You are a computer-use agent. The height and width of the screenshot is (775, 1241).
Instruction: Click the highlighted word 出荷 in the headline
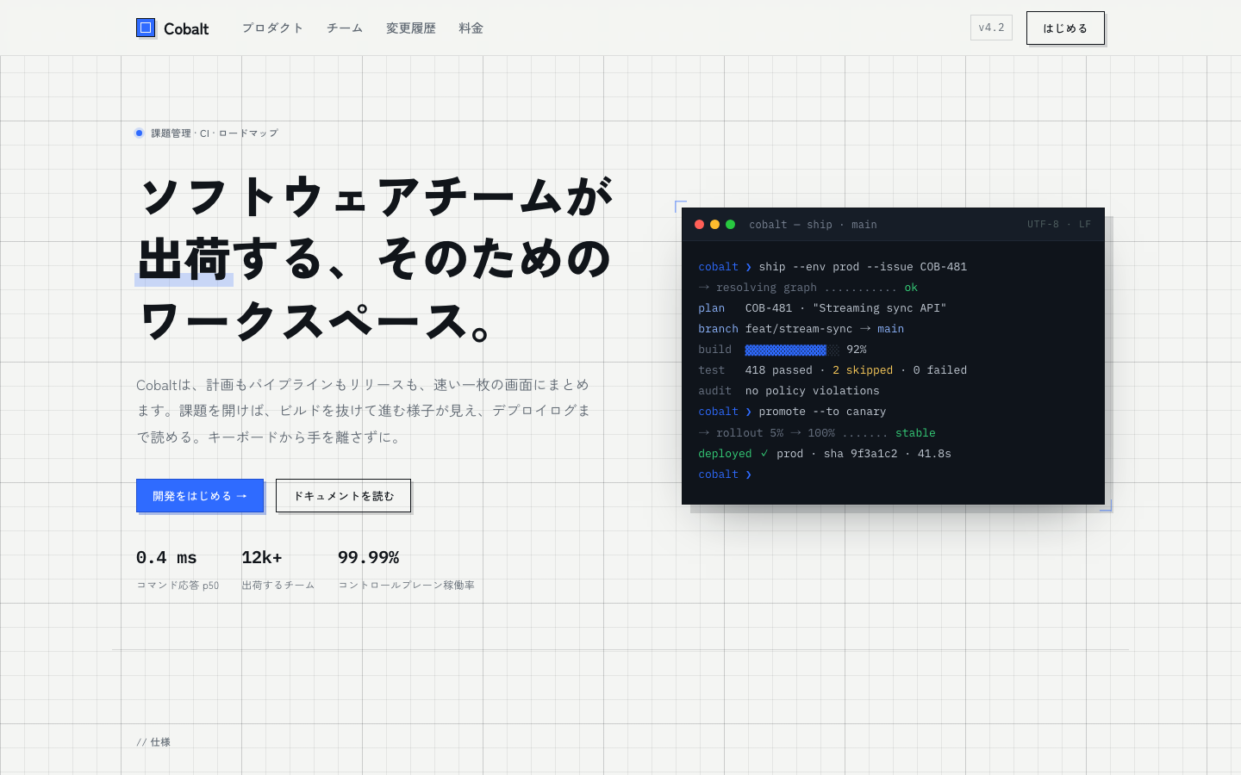tap(184, 259)
